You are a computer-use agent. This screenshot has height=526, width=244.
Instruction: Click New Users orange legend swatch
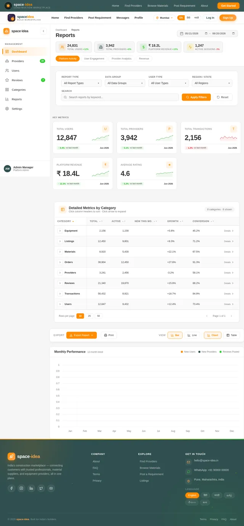[182, 352]
